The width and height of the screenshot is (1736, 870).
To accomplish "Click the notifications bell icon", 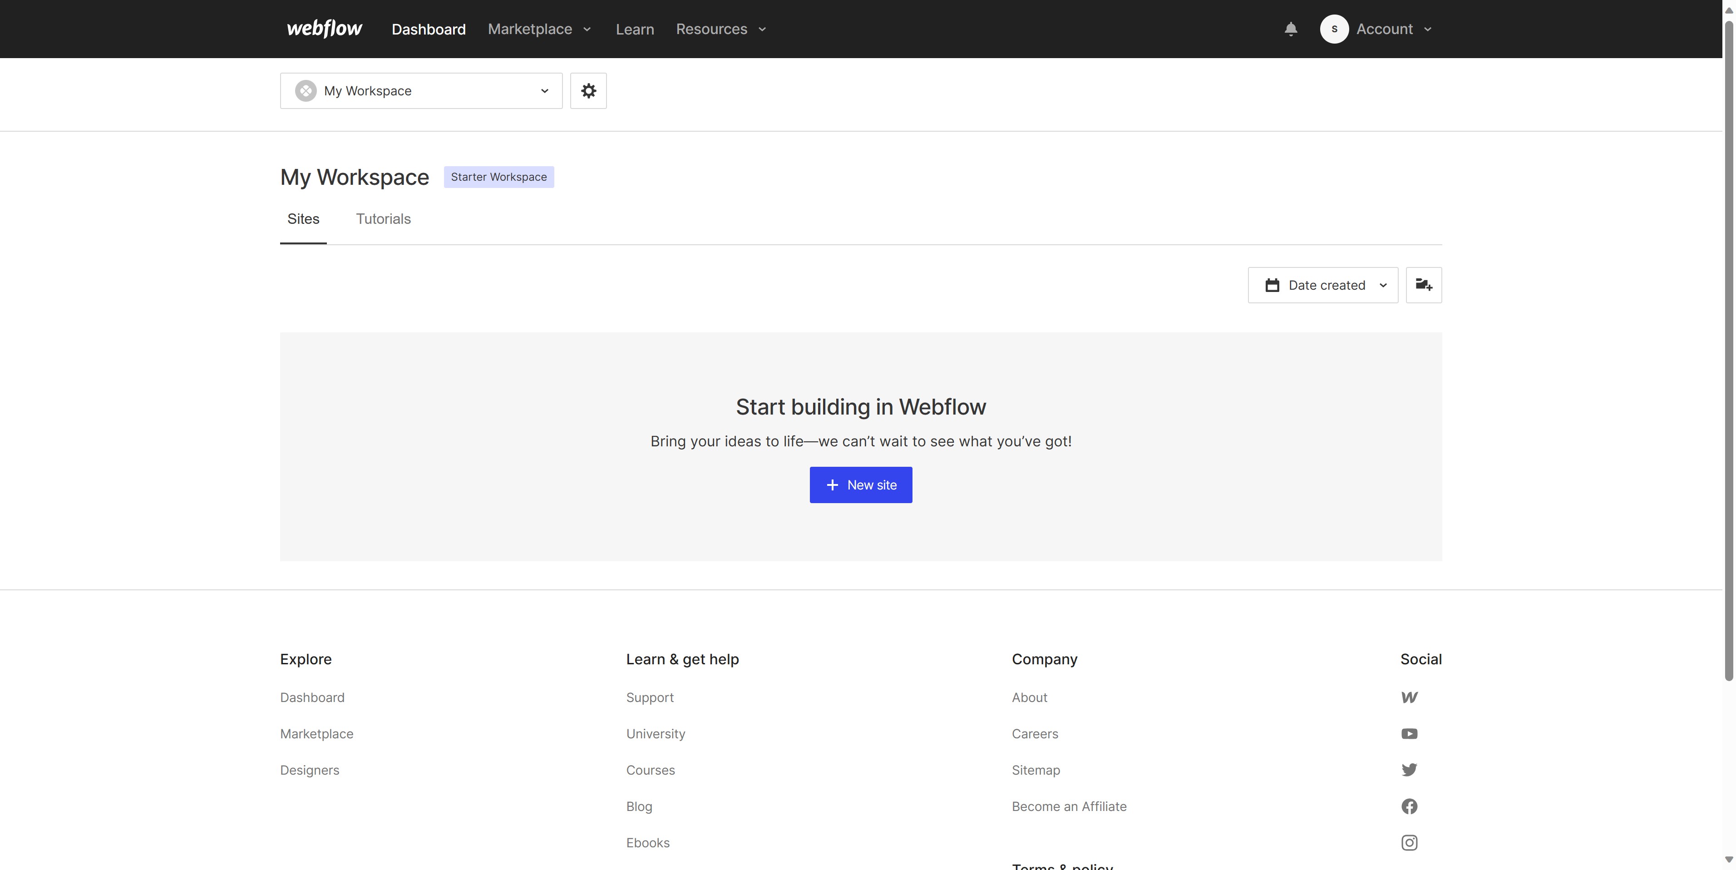I will (1291, 29).
